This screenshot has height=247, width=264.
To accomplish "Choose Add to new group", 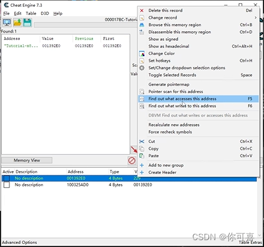I will 198,165.
